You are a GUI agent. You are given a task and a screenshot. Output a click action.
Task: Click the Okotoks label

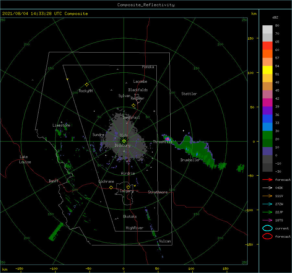click(130, 217)
